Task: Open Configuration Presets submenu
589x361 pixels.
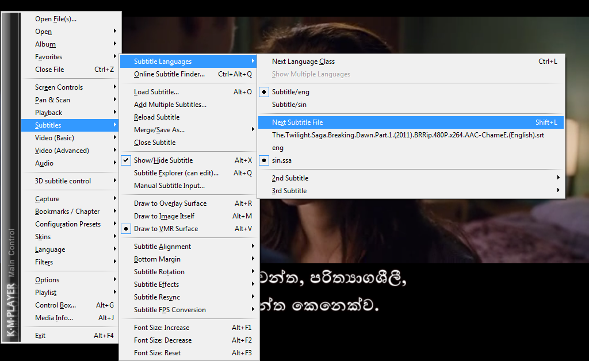Action: pyautogui.click(x=70, y=224)
